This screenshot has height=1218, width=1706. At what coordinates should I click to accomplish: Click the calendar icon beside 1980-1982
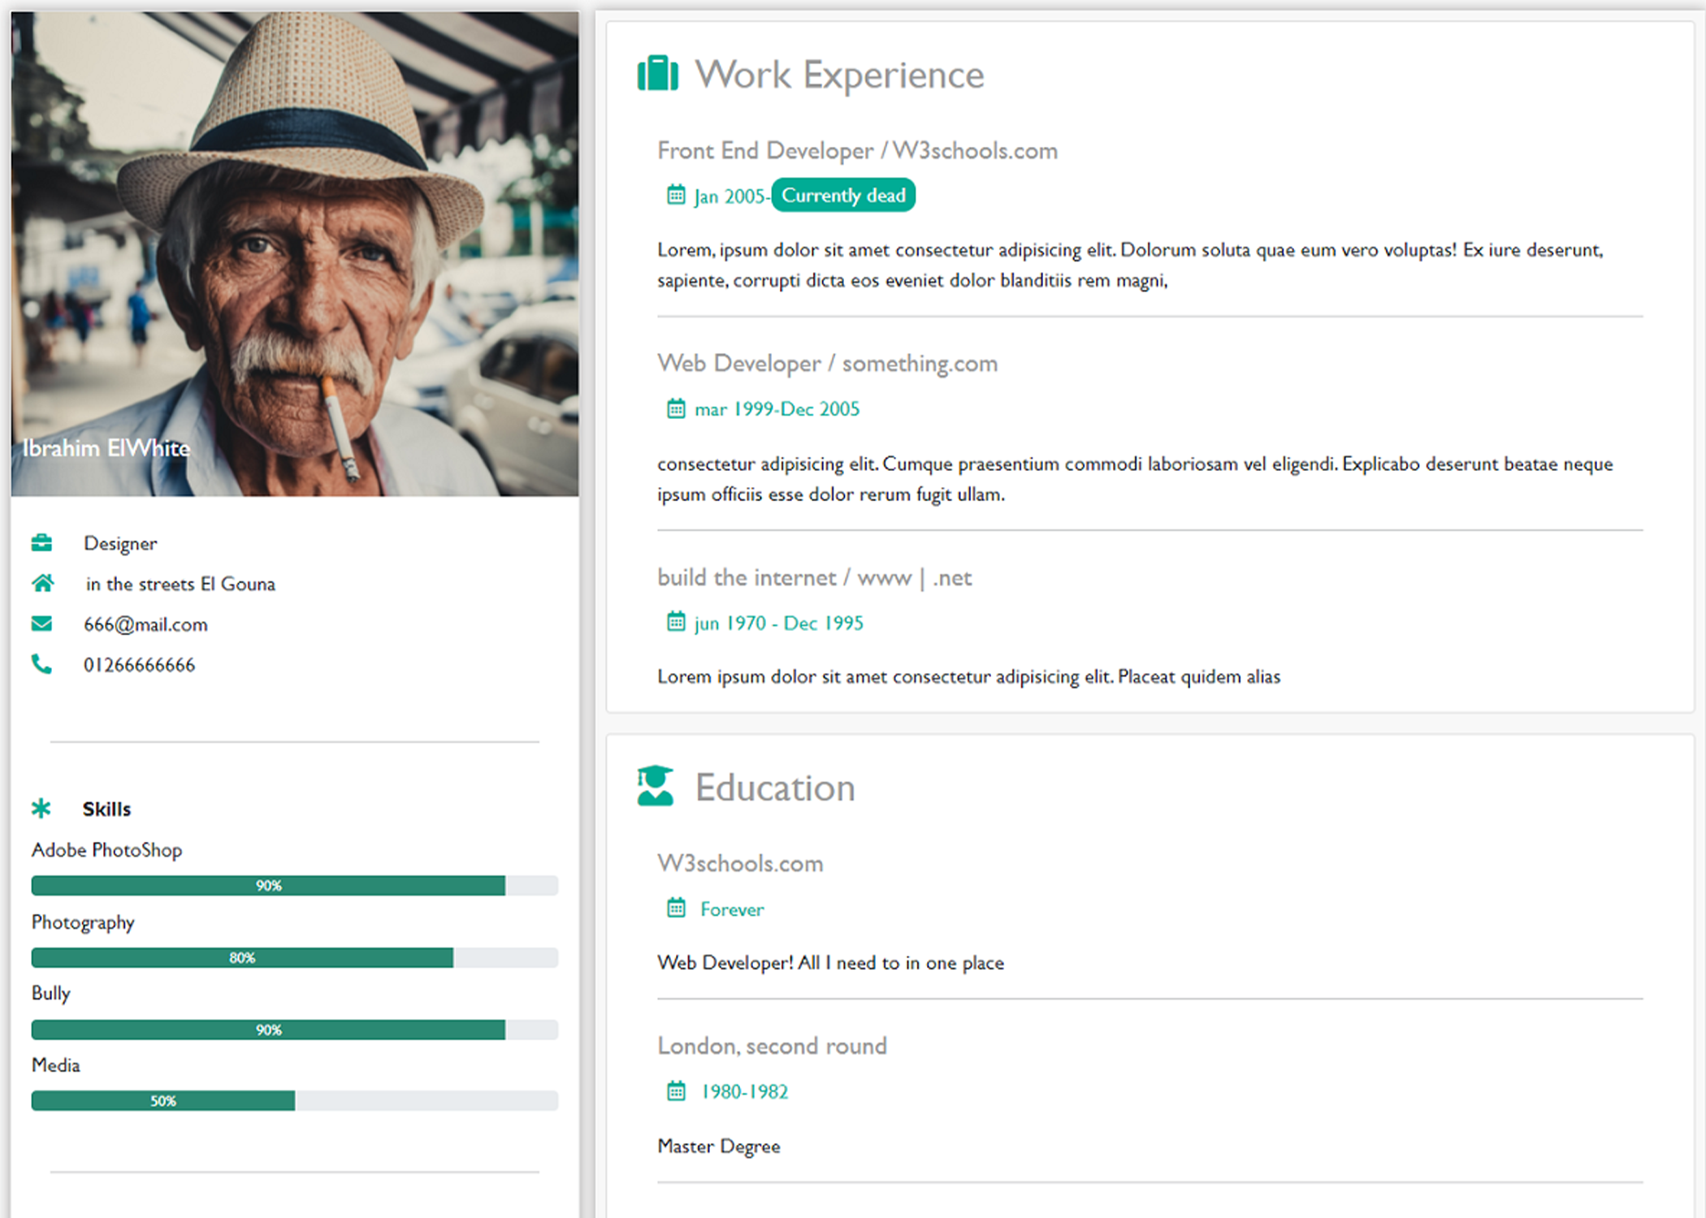676,1091
